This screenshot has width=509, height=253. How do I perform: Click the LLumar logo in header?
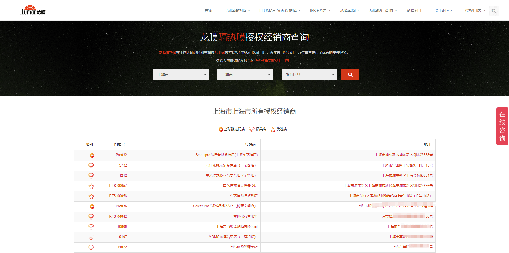(32, 10)
